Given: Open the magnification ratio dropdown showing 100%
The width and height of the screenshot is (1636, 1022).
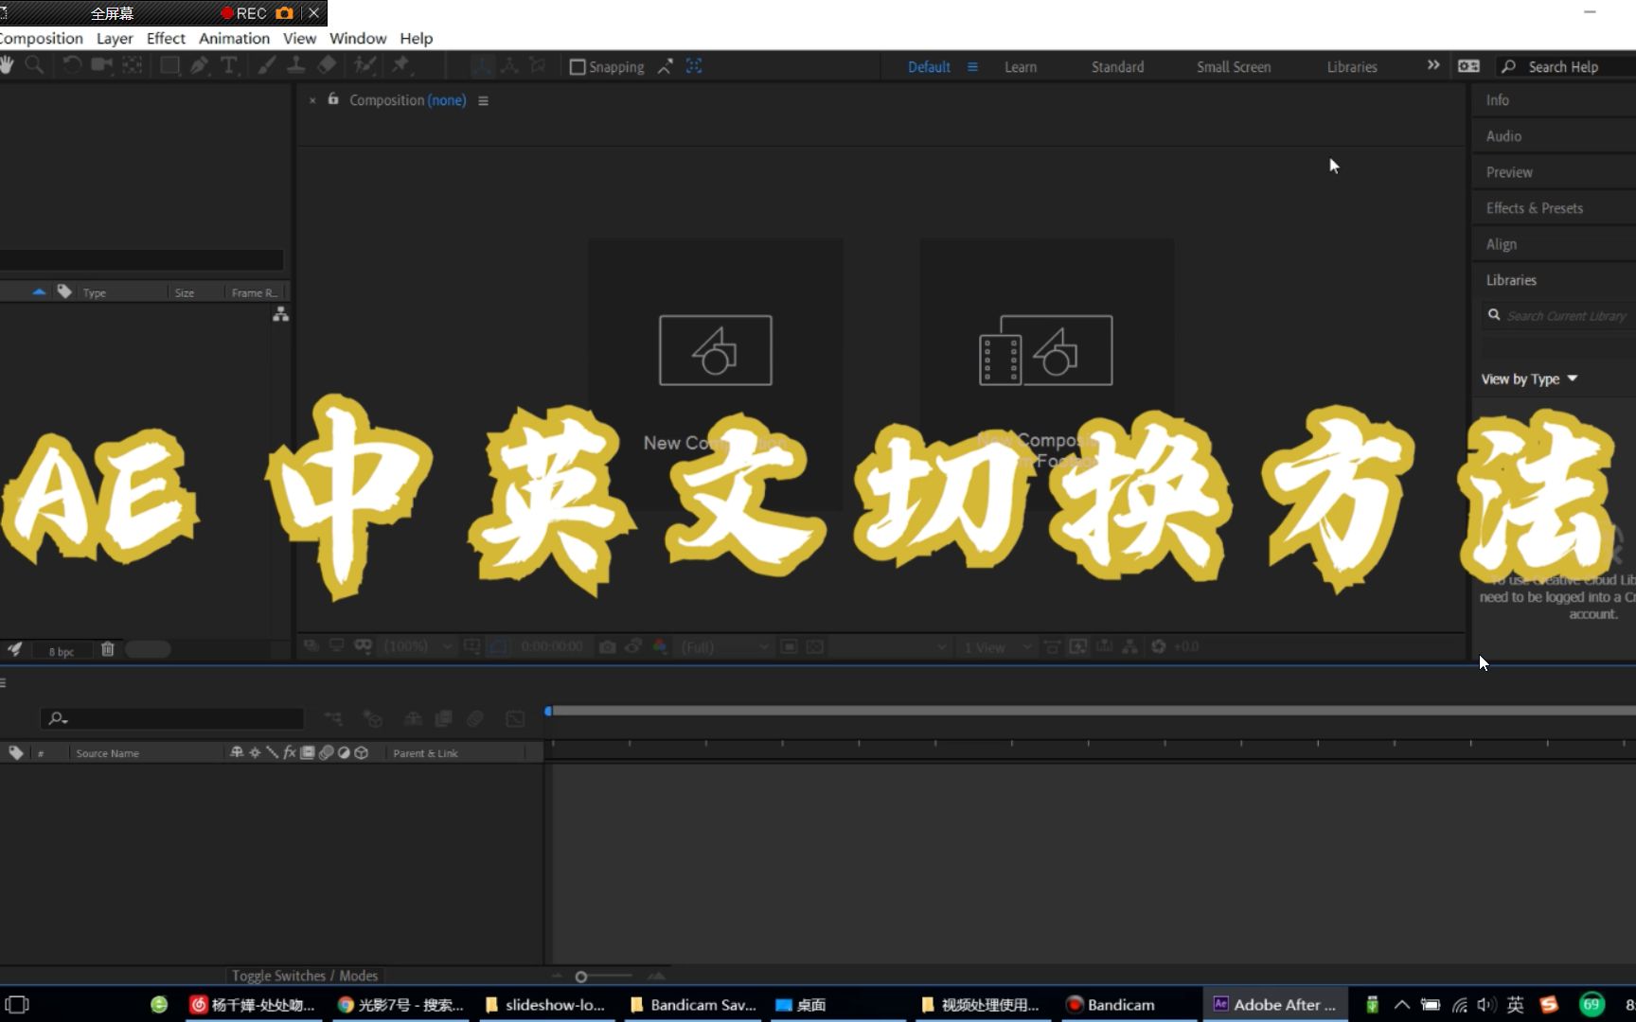Looking at the screenshot, I should pyautogui.click(x=417, y=646).
